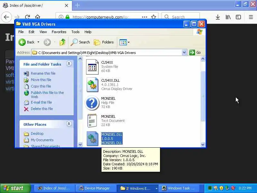Open Firefox downloads icon

click(x=218, y=17)
